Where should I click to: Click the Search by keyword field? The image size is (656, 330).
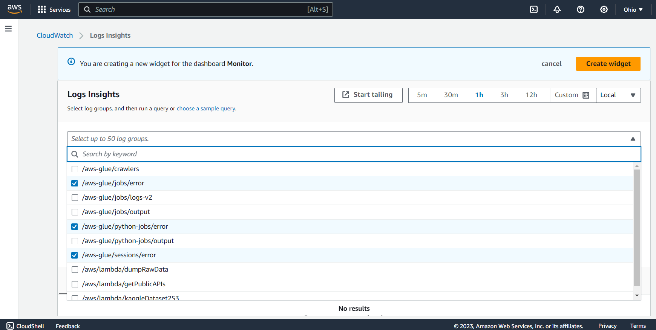click(354, 154)
